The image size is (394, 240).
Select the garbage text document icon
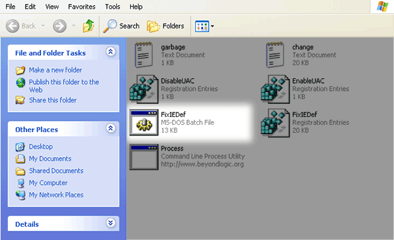tap(143, 55)
